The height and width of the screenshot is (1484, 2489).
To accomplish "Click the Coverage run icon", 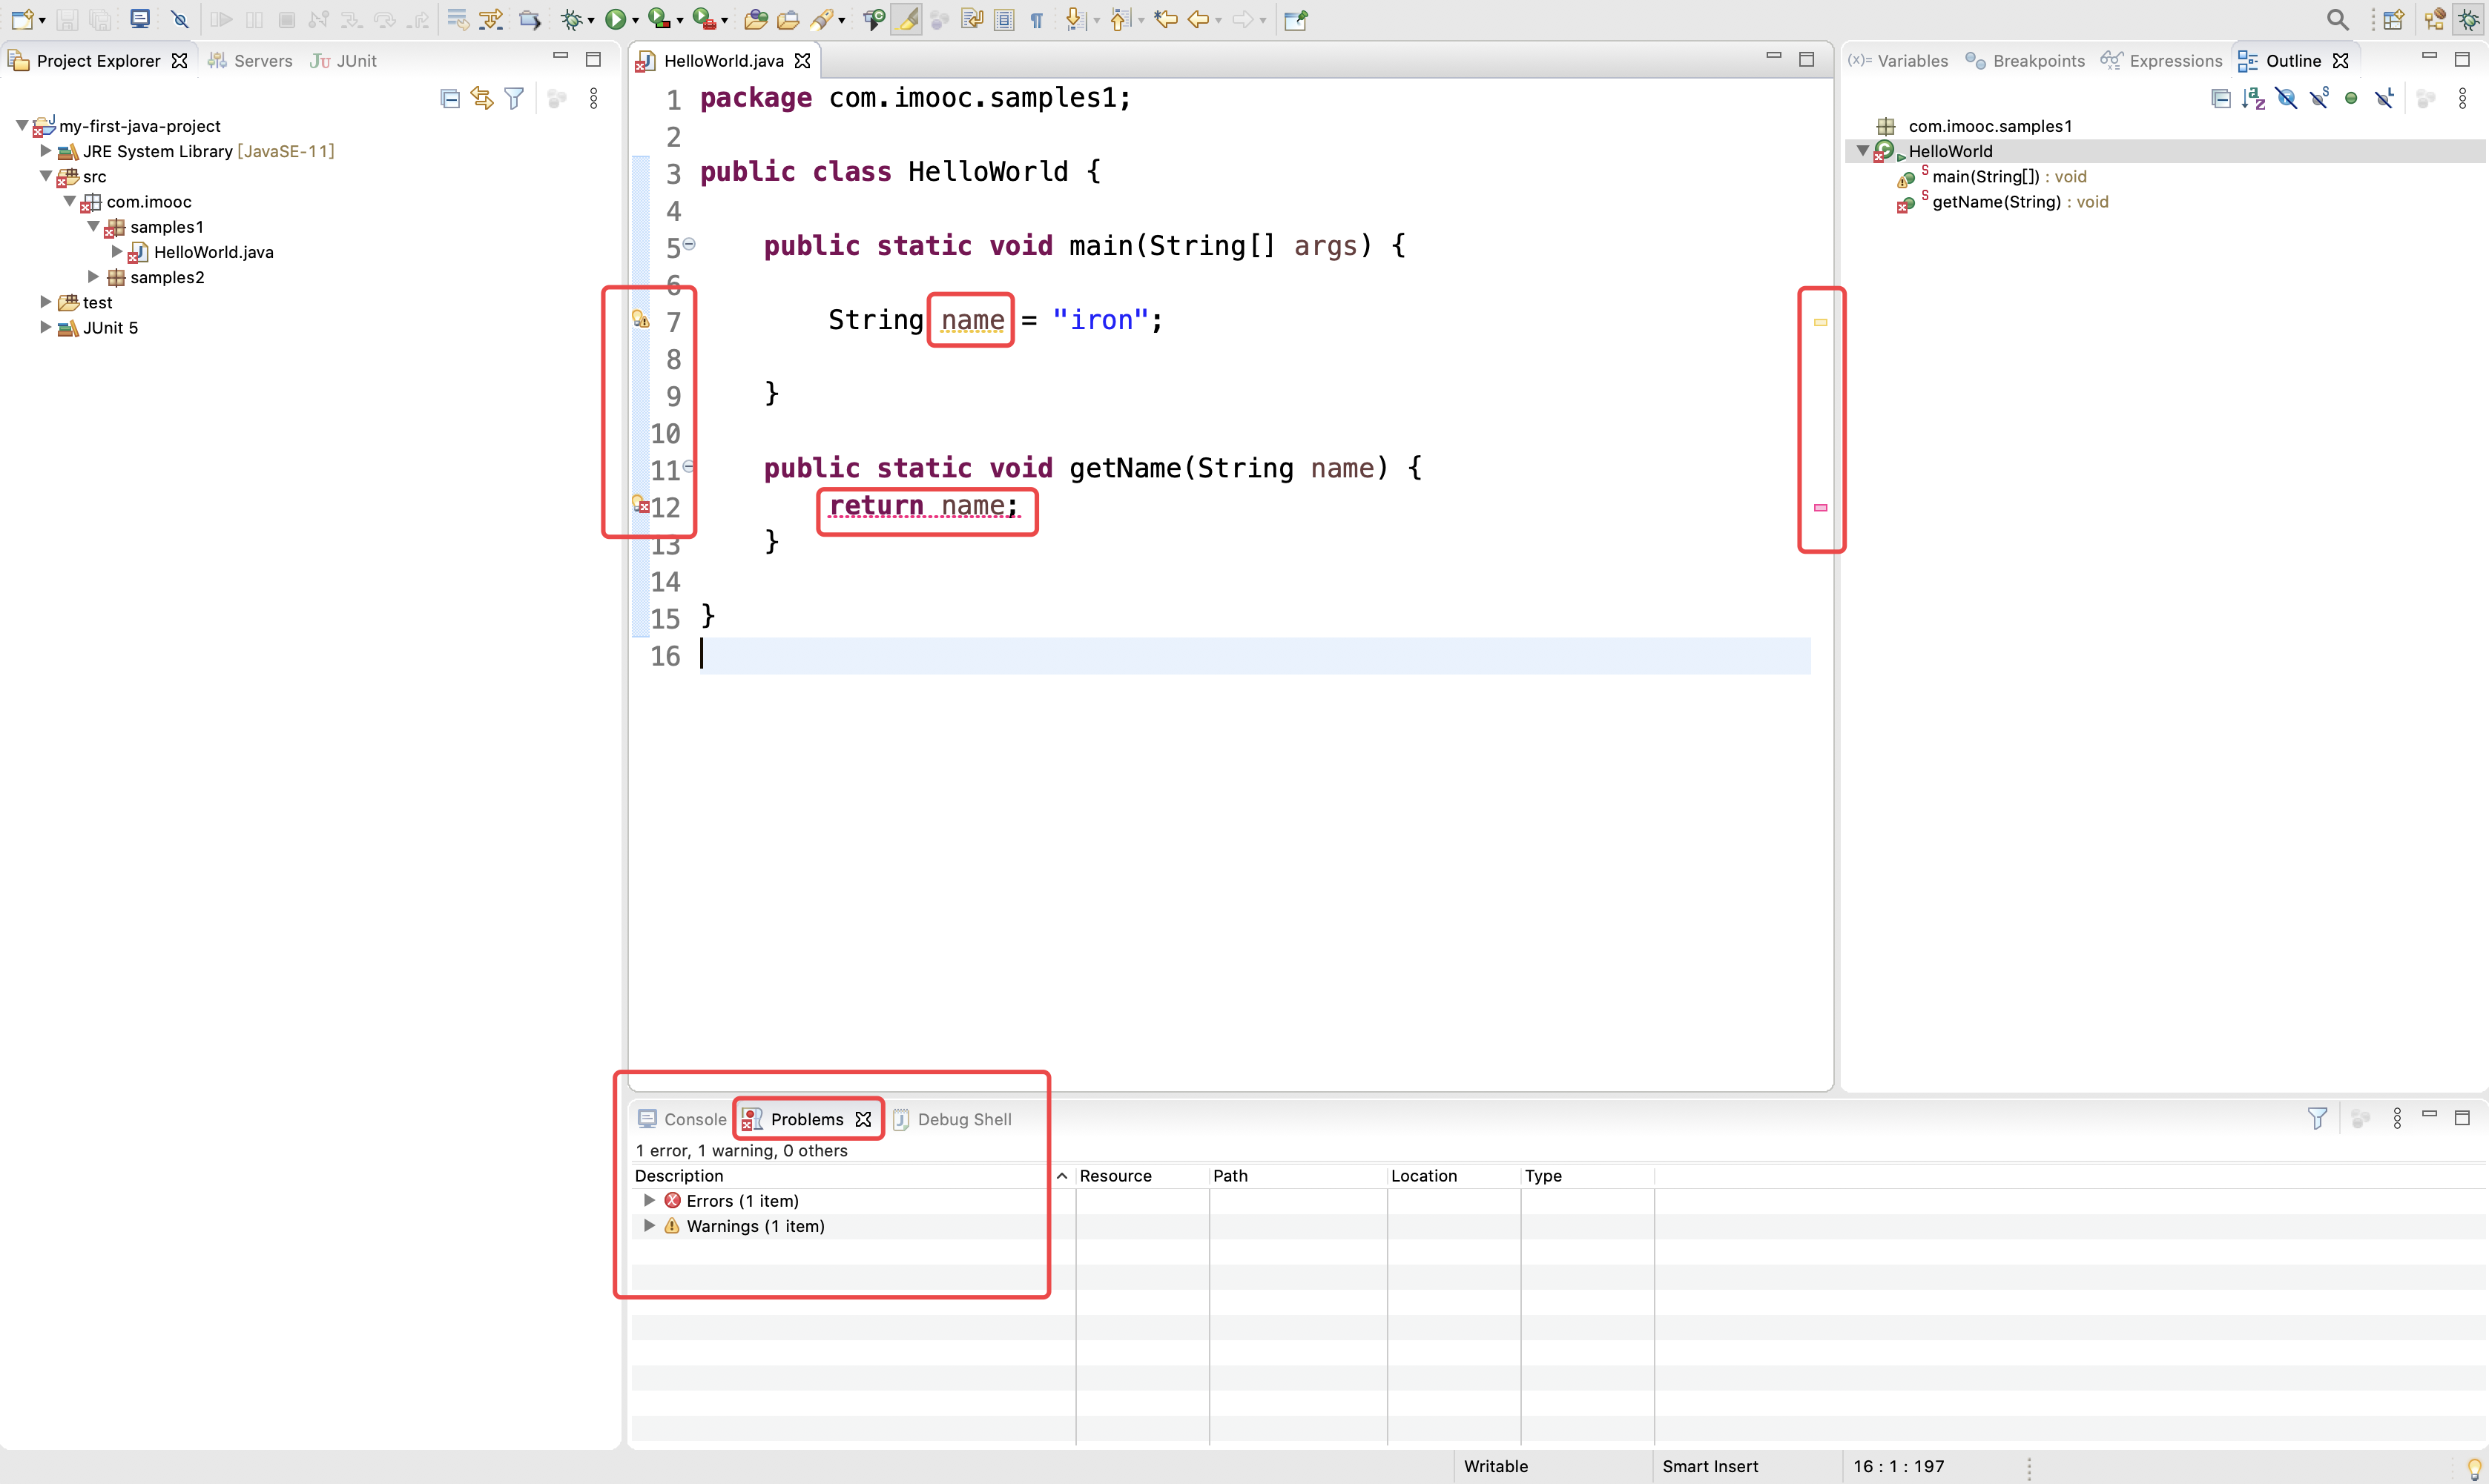I will [x=659, y=19].
